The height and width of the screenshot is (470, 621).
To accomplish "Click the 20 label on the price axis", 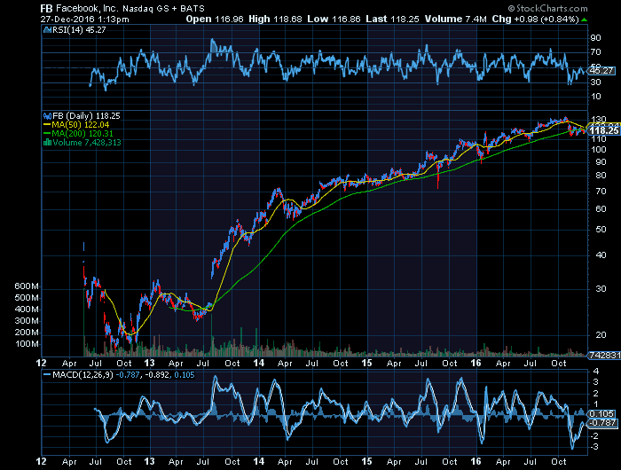I will (601, 335).
